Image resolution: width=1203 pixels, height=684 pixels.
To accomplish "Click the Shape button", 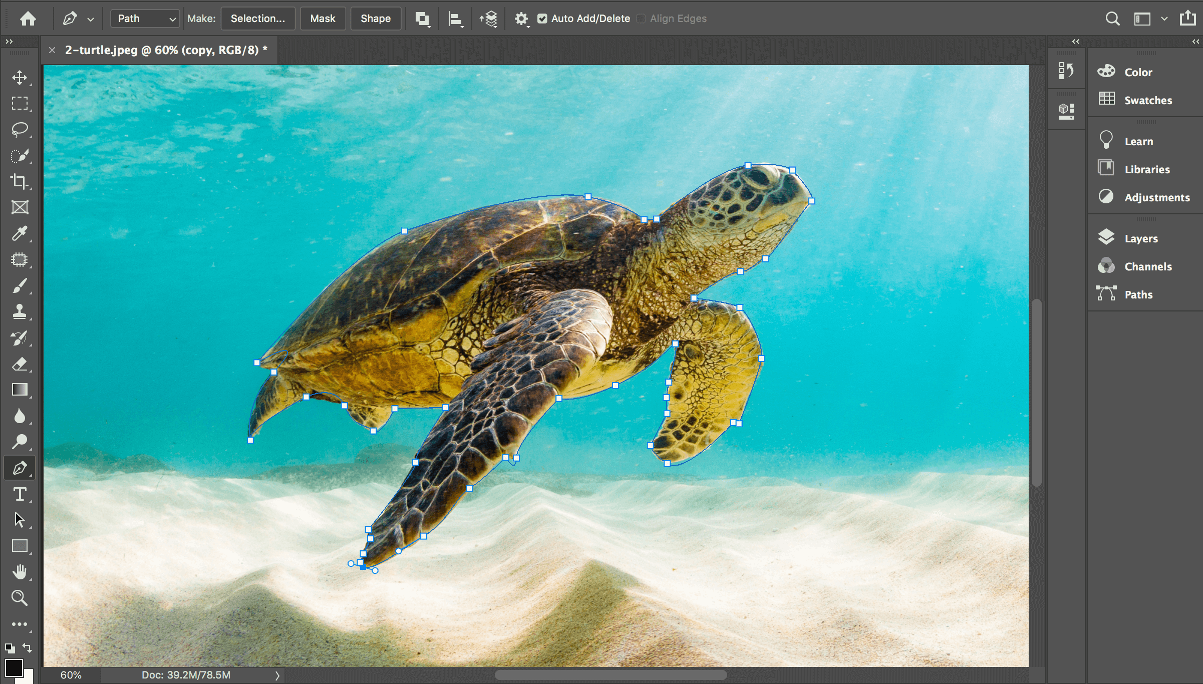I will point(376,19).
